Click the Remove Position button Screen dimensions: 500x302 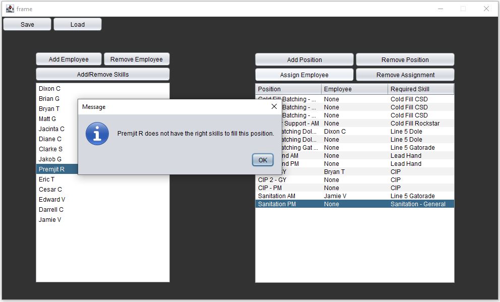click(405, 59)
